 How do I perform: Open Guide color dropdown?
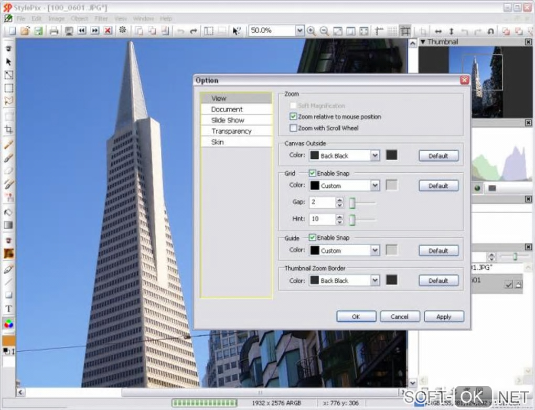[x=375, y=250]
